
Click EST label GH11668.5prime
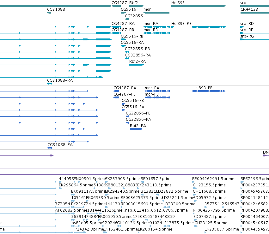(209, 191)
